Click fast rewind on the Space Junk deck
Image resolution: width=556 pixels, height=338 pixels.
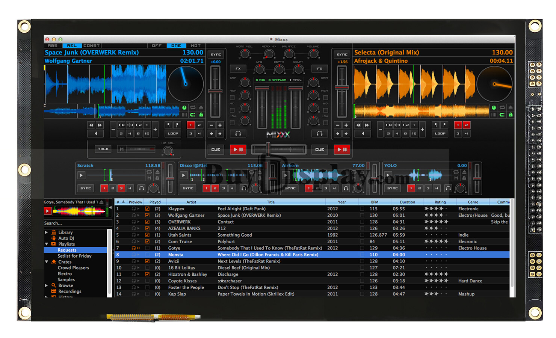point(91,125)
